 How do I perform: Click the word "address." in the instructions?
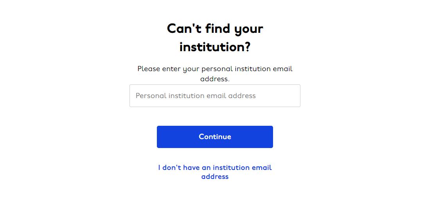[x=215, y=79]
